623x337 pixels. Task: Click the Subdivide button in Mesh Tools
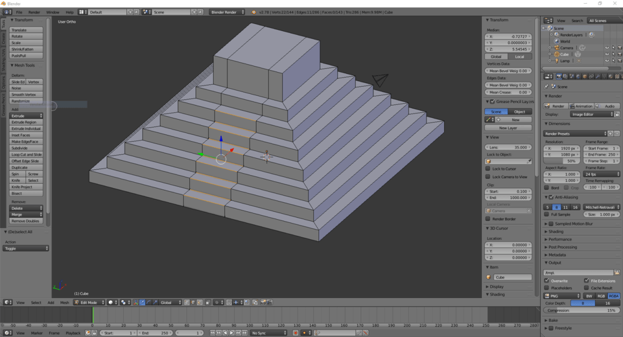click(26, 148)
